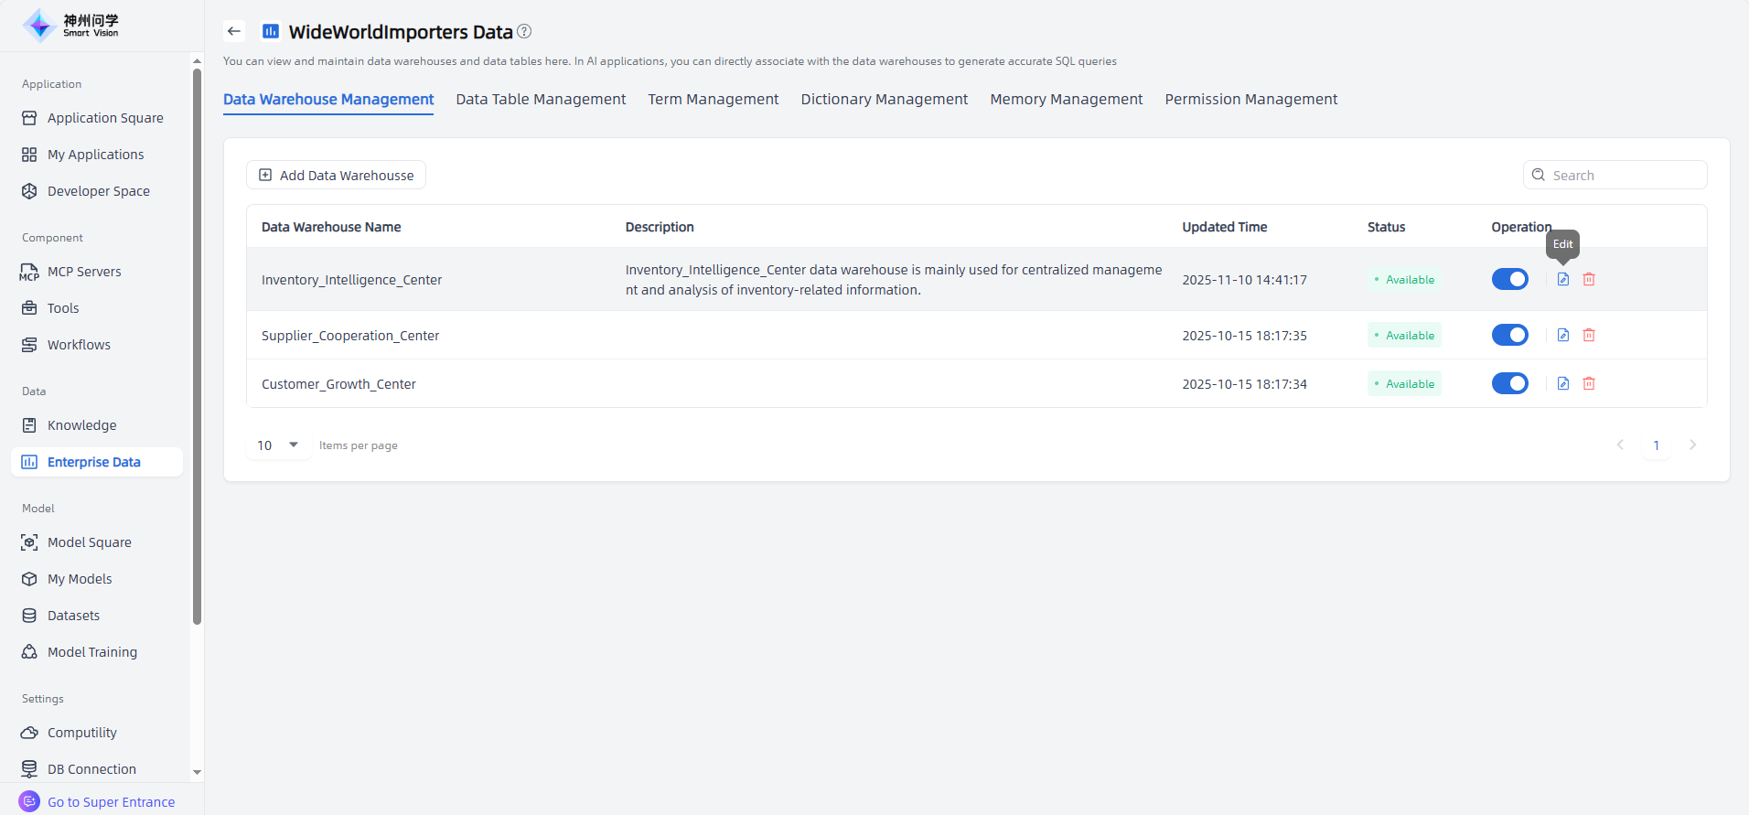This screenshot has width=1749, height=815.
Task: Delete the Customer_Growth_Center warehouse
Action: (x=1589, y=383)
